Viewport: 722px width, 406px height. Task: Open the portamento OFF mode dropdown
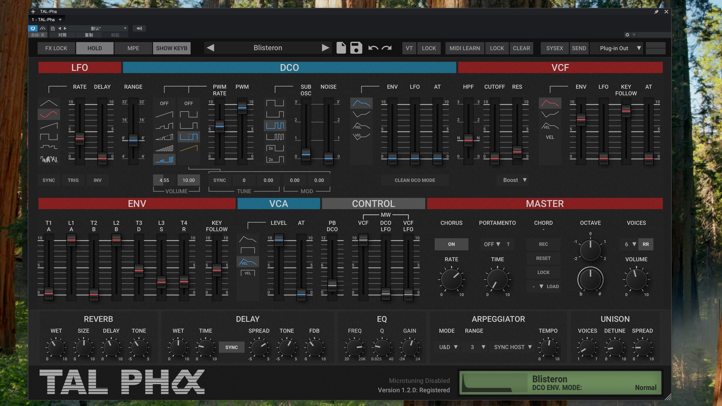492,244
